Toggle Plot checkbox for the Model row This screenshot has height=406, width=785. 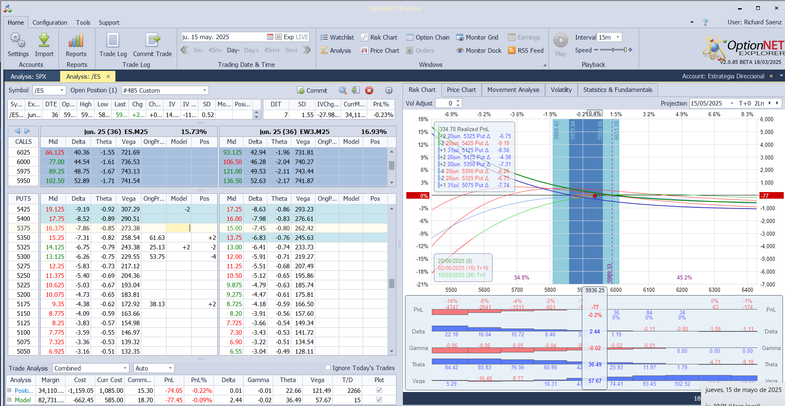(379, 400)
